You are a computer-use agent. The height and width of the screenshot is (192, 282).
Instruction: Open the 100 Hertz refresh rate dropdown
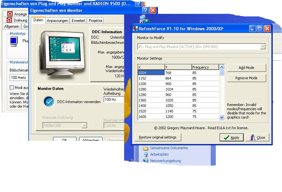19,78
